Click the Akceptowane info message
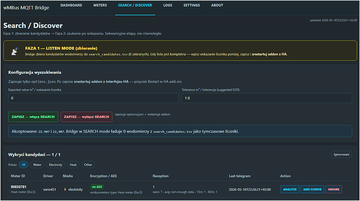Viewport: 360px width, 201px height. tap(180, 131)
